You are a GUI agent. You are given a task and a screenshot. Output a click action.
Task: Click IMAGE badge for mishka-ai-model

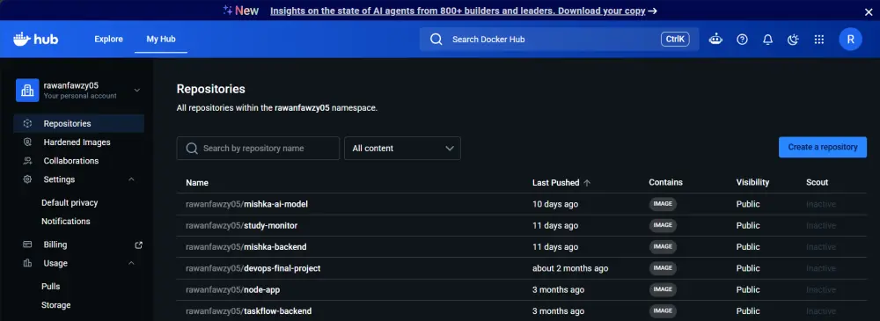[663, 204]
